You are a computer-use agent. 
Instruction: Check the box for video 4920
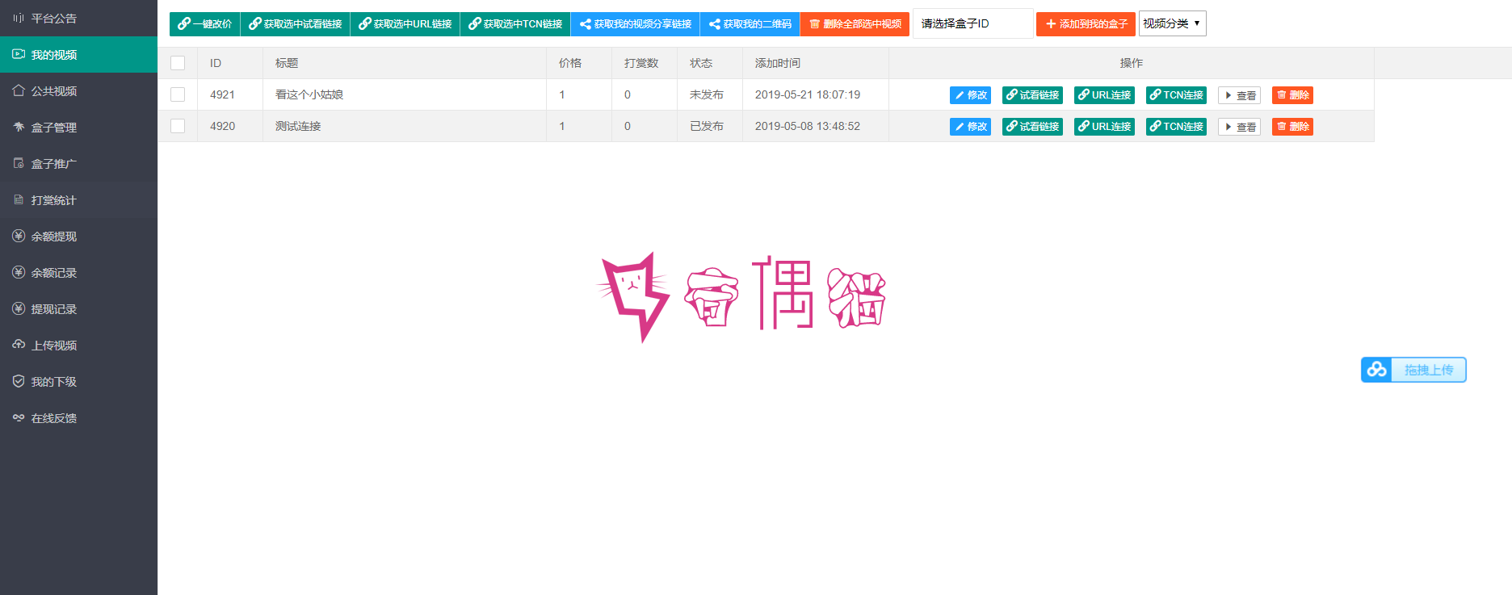tap(178, 126)
